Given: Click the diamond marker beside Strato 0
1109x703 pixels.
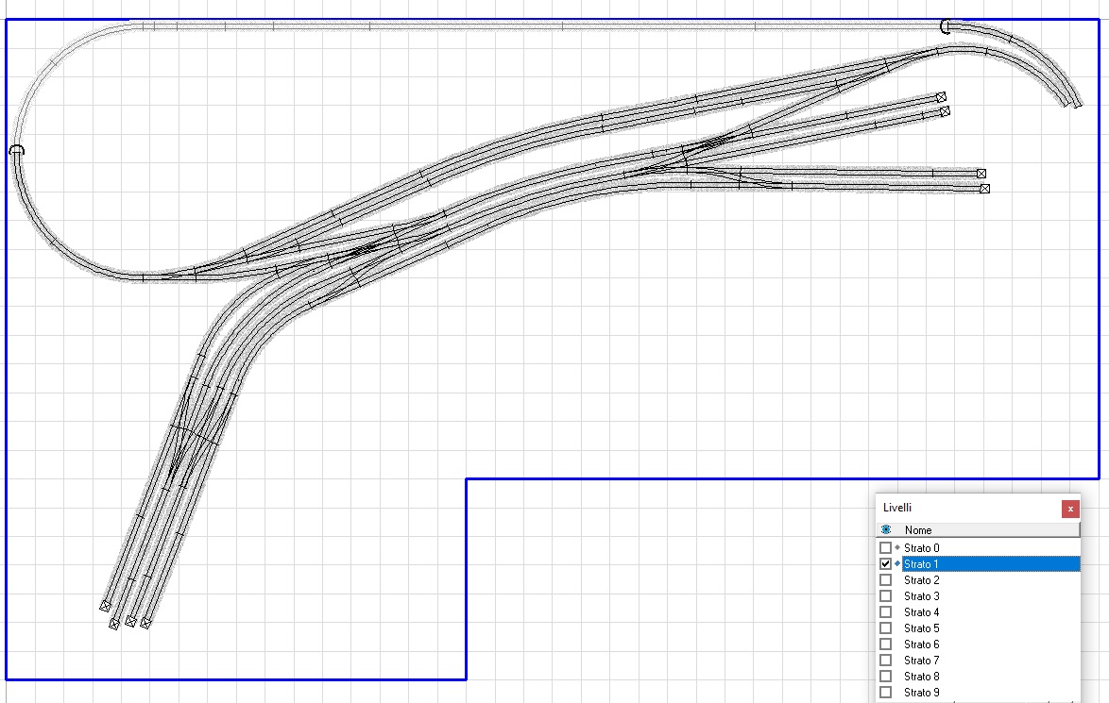Looking at the screenshot, I should tap(897, 548).
